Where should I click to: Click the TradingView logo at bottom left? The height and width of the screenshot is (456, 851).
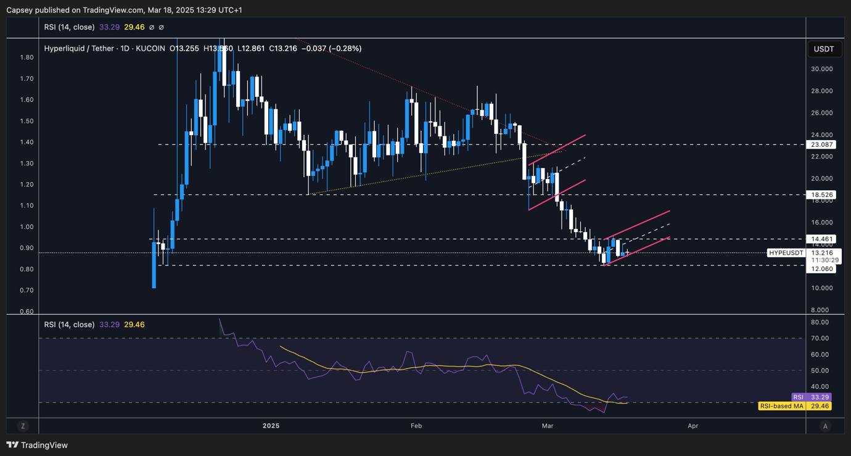tap(37, 445)
